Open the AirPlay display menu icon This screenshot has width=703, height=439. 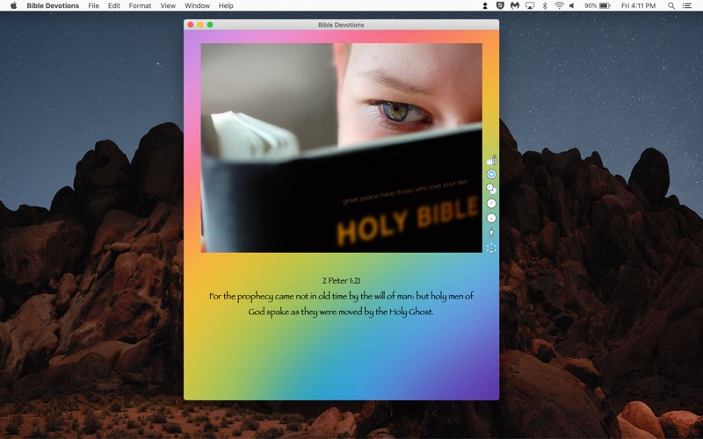(530, 5)
